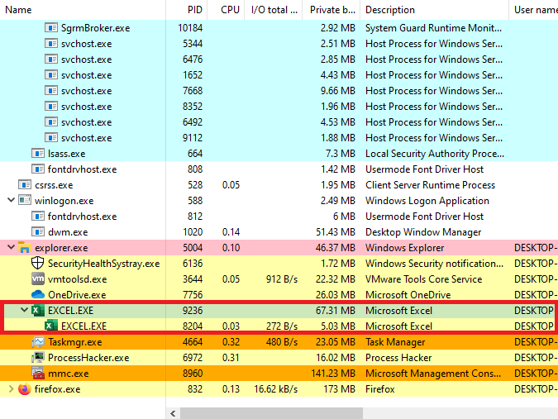Click the 16.62 kB/s I/O value
The width and height of the screenshot is (558, 419).
pyautogui.click(x=275, y=389)
